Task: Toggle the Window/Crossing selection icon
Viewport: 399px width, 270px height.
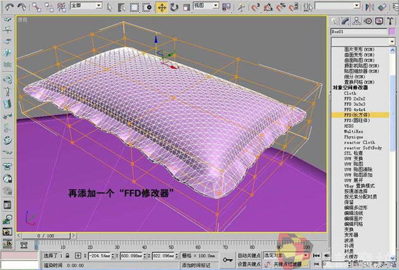Action: click(x=147, y=7)
